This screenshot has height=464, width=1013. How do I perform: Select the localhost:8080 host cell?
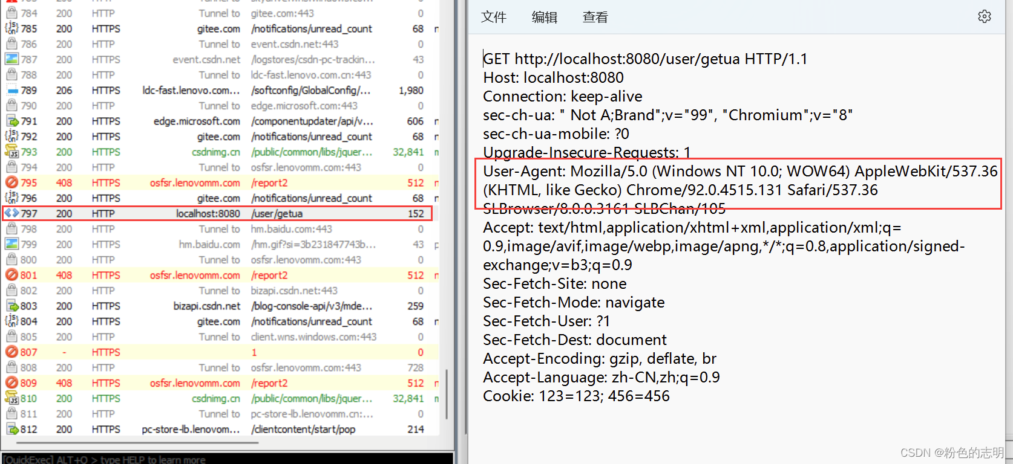(208, 213)
